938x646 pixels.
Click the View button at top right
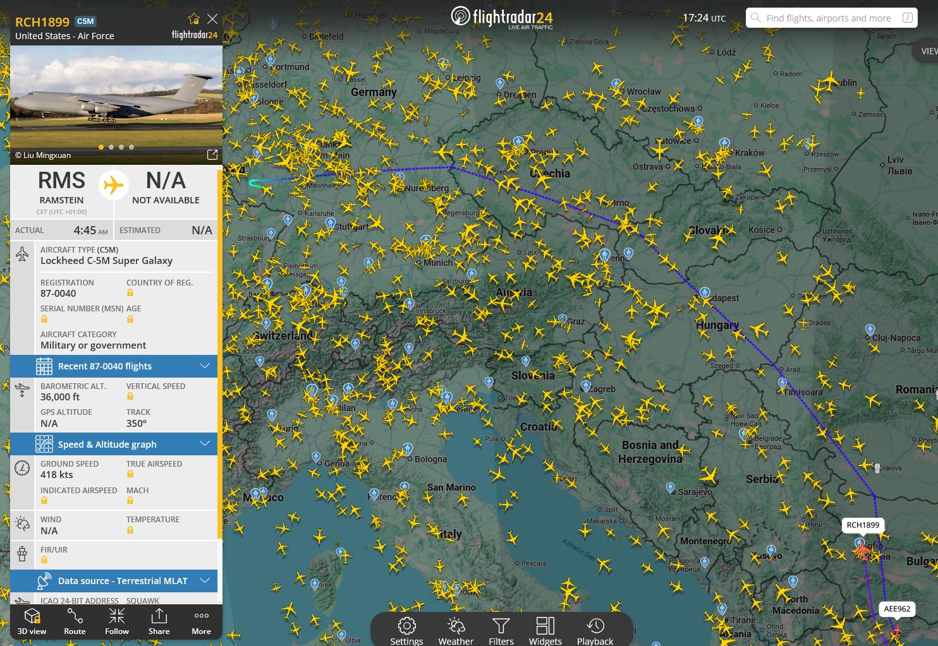coord(928,51)
